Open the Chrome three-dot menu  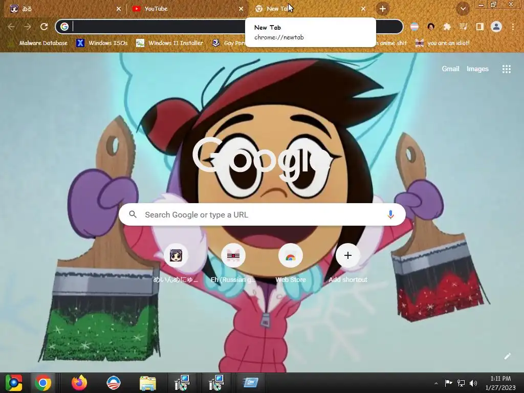click(513, 27)
